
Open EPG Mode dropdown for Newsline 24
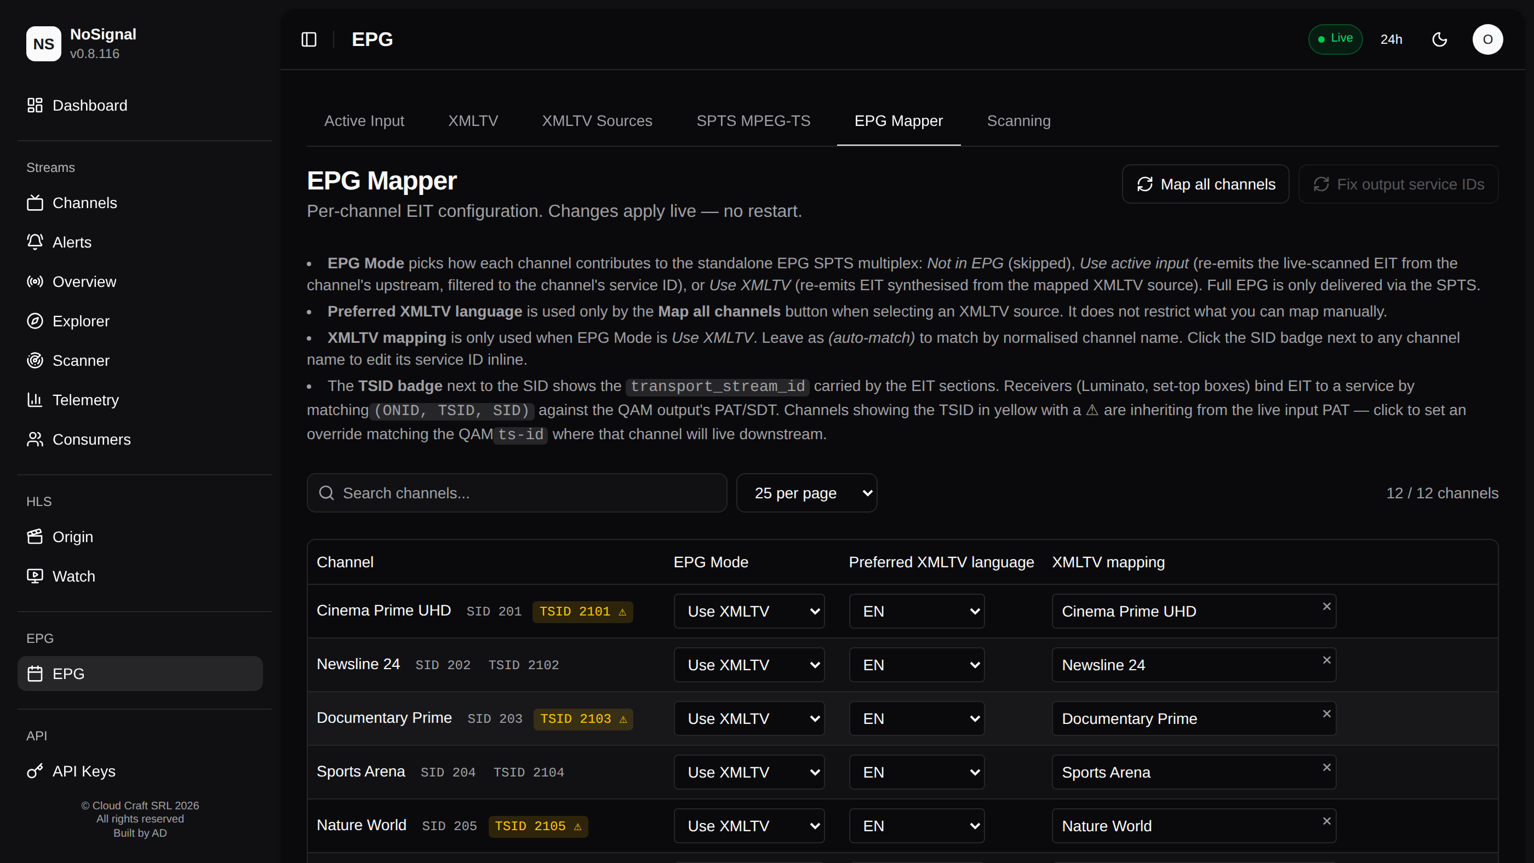click(749, 665)
